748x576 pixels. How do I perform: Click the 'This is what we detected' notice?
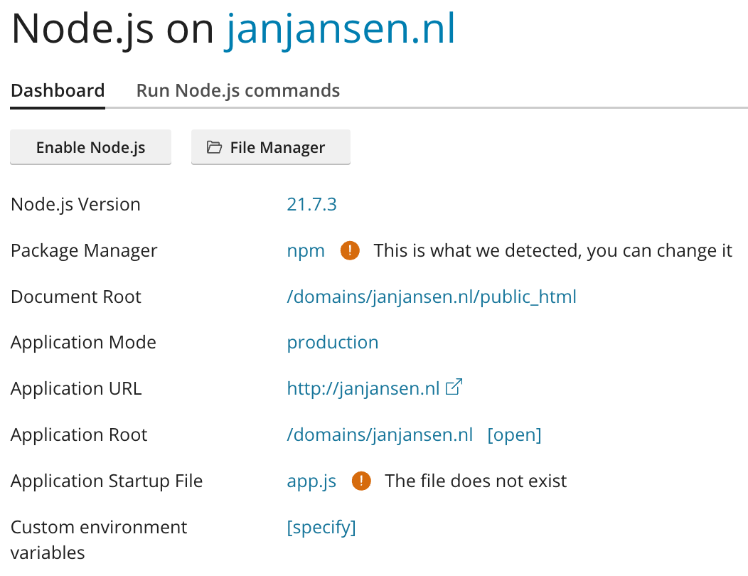click(552, 251)
